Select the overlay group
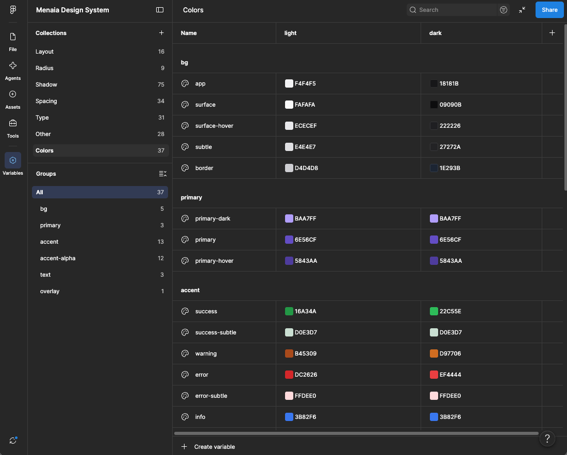Image resolution: width=567 pixels, height=455 pixels. coord(100,291)
